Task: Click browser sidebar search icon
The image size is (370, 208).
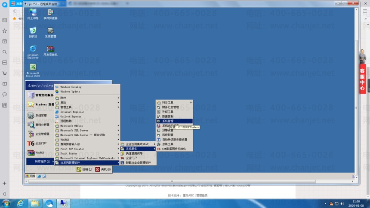Action: coord(4,52)
